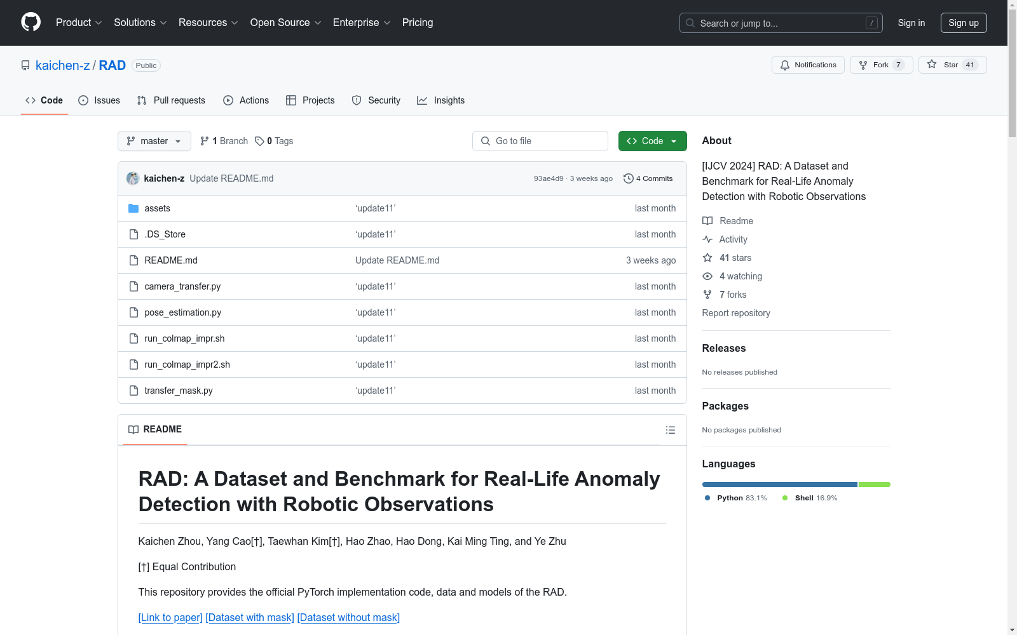Click kaichen-z avatar in commit row
Screen dimensions: 1017x635
coord(133,178)
